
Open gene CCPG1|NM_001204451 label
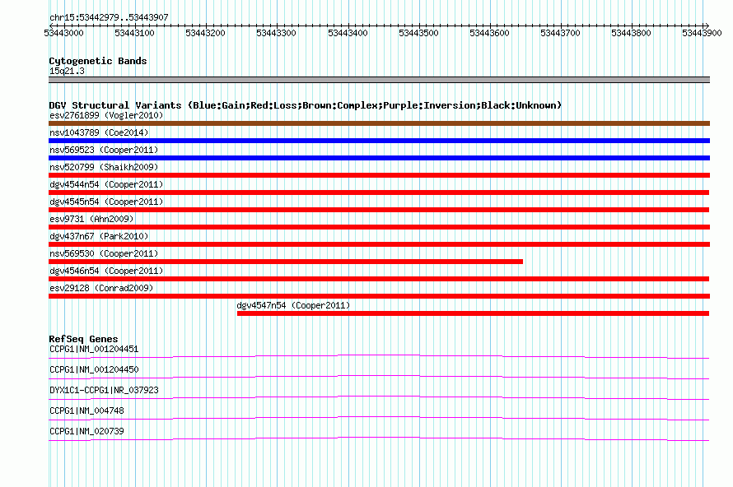point(94,350)
